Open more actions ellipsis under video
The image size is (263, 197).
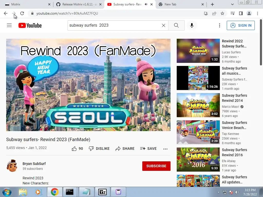point(165,149)
